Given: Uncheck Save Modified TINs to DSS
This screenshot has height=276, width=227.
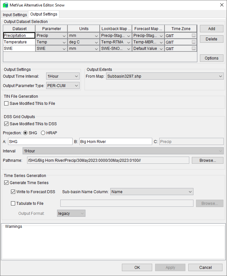Looking at the screenshot, I should 6,124.
